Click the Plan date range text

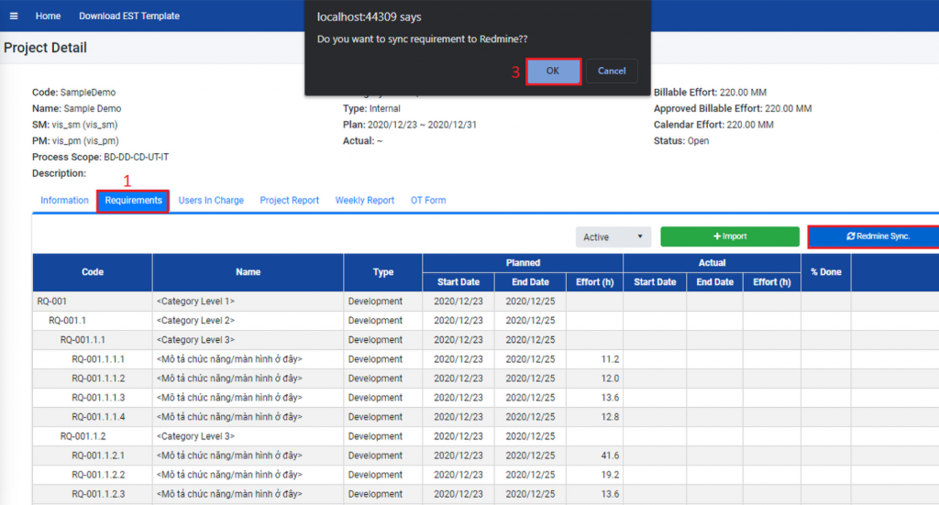410,125
